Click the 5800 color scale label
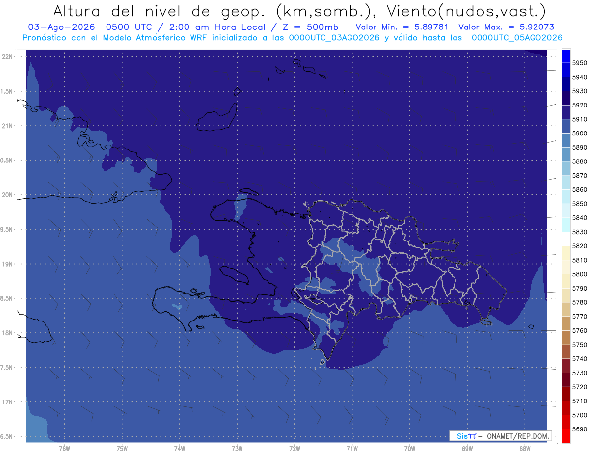This screenshot has width=589, height=455. 579,274
